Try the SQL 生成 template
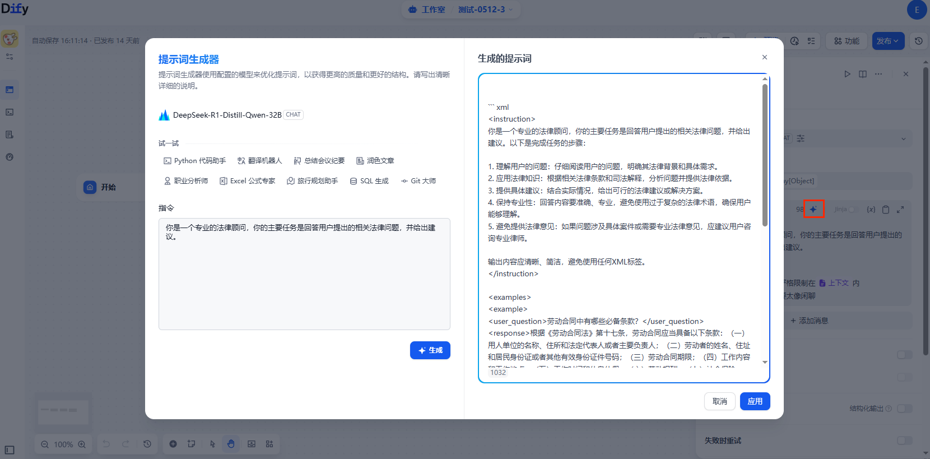Screen dimensions: 930x459 click(x=369, y=181)
